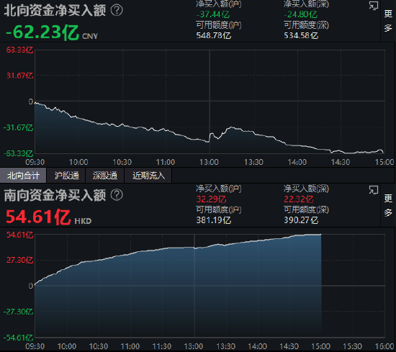Select the 北向合计 tab
Image resolution: width=396 pixels, height=352 pixels.
coord(23,175)
